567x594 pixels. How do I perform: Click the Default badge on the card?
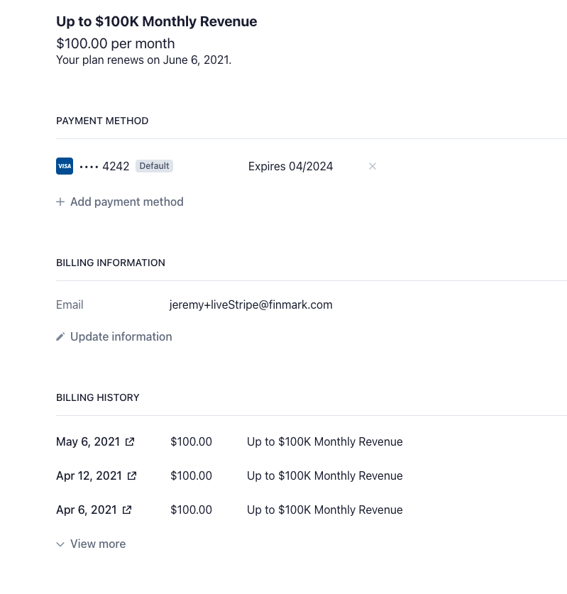154,166
